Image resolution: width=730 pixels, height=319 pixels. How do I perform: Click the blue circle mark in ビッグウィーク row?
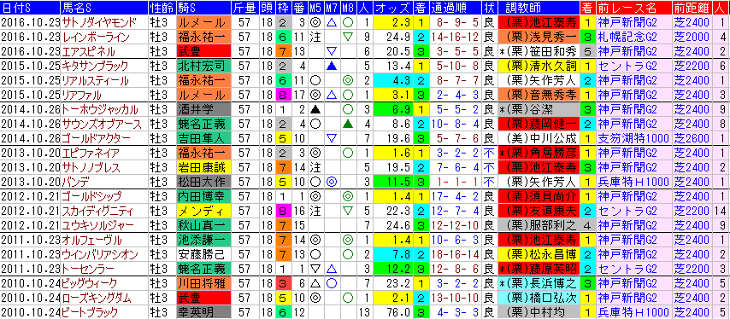click(332, 283)
